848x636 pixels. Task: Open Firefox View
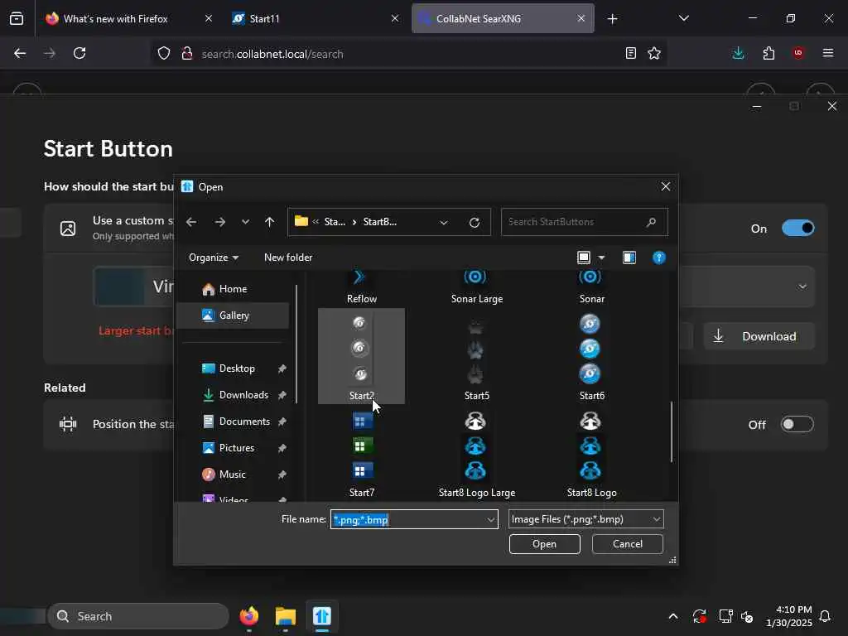coord(17,18)
